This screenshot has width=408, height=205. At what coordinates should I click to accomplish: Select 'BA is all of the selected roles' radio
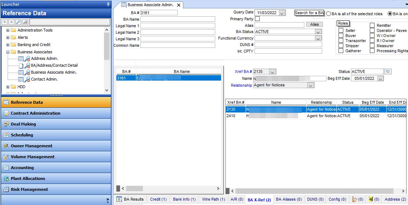(329, 14)
